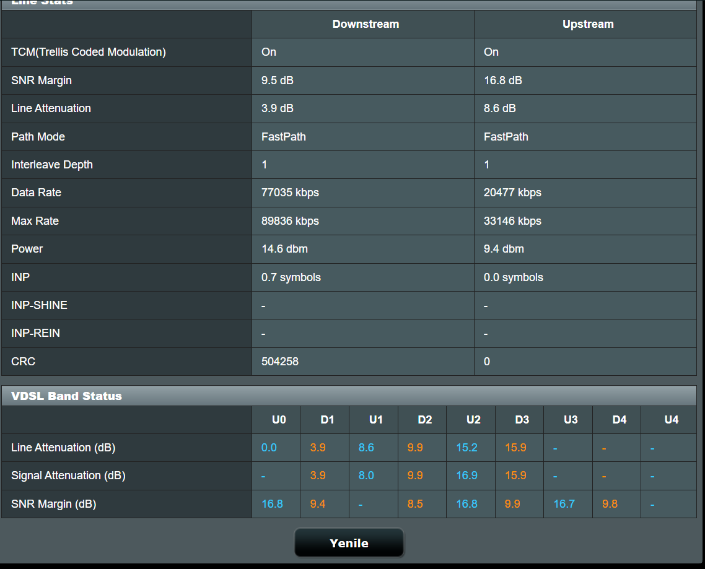
Task: Click downstream INP 0.7 symbols
Action: [x=291, y=277]
